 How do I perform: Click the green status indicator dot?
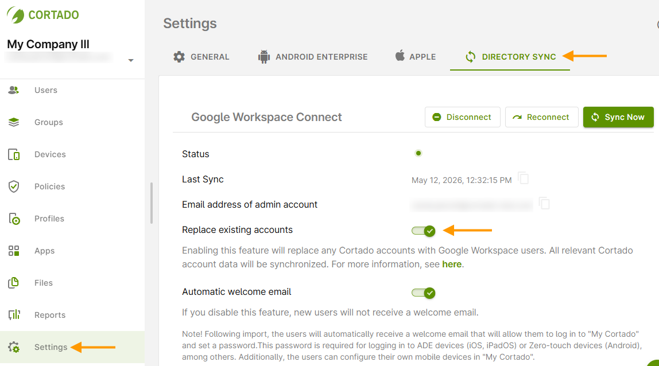coord(418,153)
